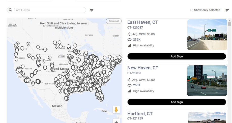Image resolution: width=232 pixels, height=123 pixels.
Task: Open the filter options icon beside search
Action: coord(92,10)
